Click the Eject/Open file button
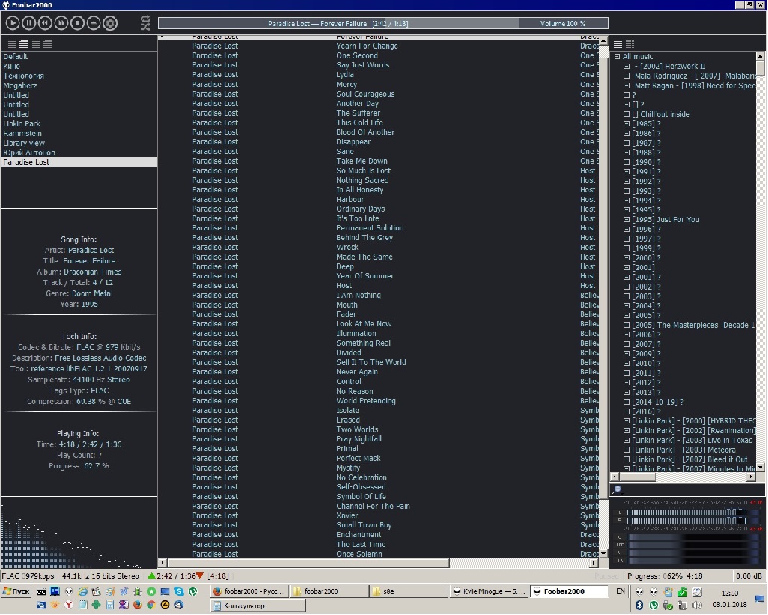Image resolution: width=768 pixels, height=615 pixels. point(94,24)
